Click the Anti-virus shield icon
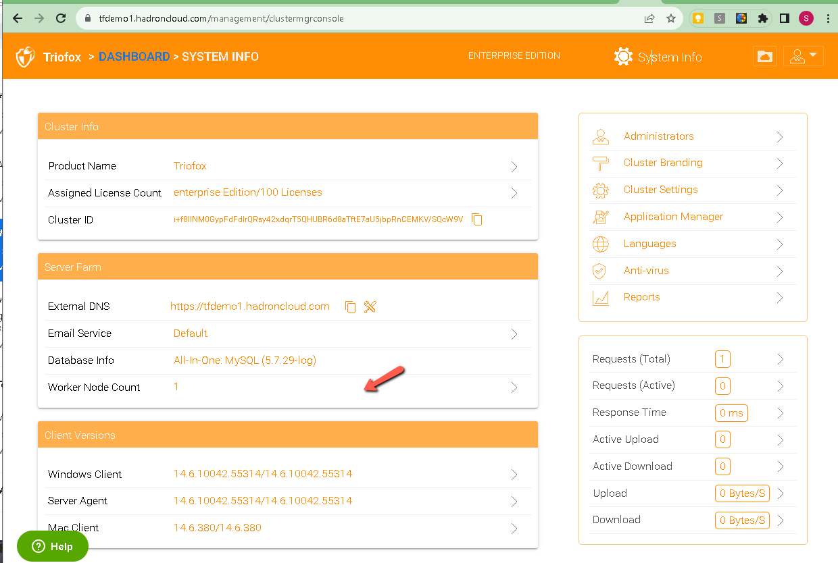Viewport: 838px width, 563px height. point(600,271)
